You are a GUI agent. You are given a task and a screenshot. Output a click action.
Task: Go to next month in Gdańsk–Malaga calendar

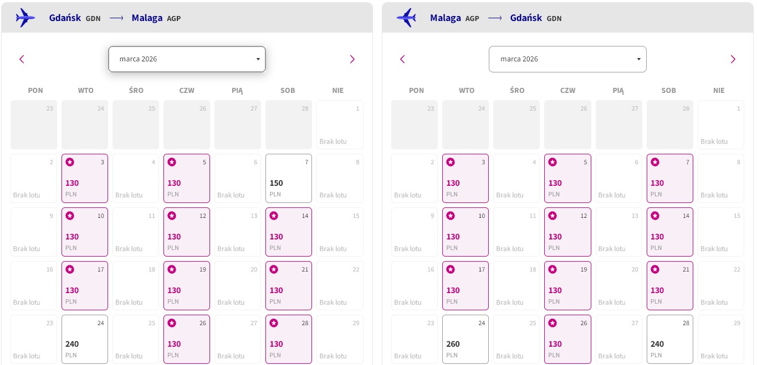point(352,59)
